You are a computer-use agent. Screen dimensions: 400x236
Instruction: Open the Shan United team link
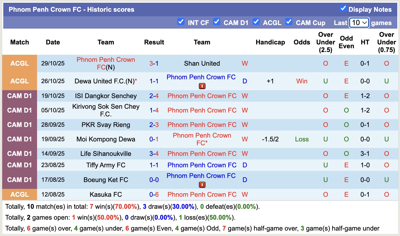point(202,63)
